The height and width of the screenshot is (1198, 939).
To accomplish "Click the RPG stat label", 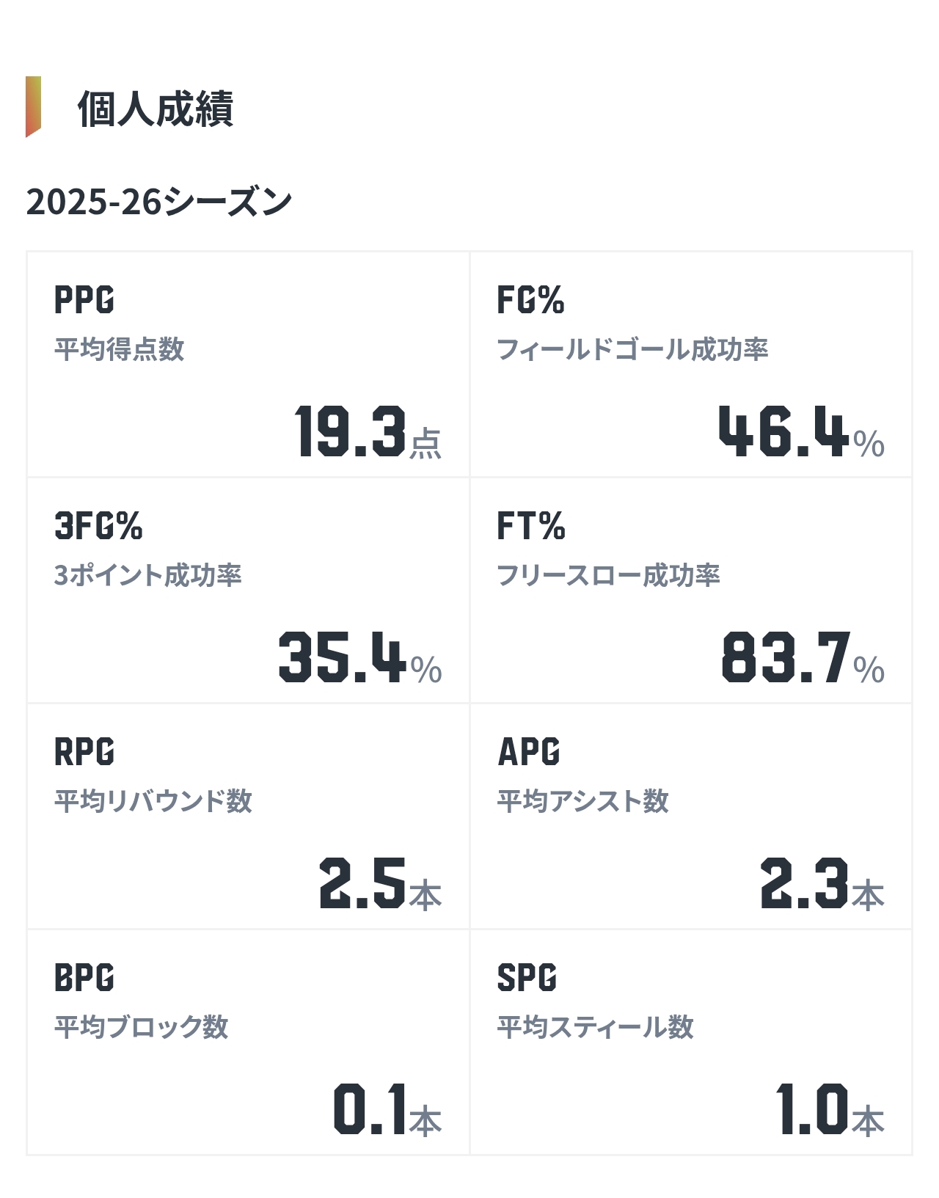I will click(x=84, y=752).
